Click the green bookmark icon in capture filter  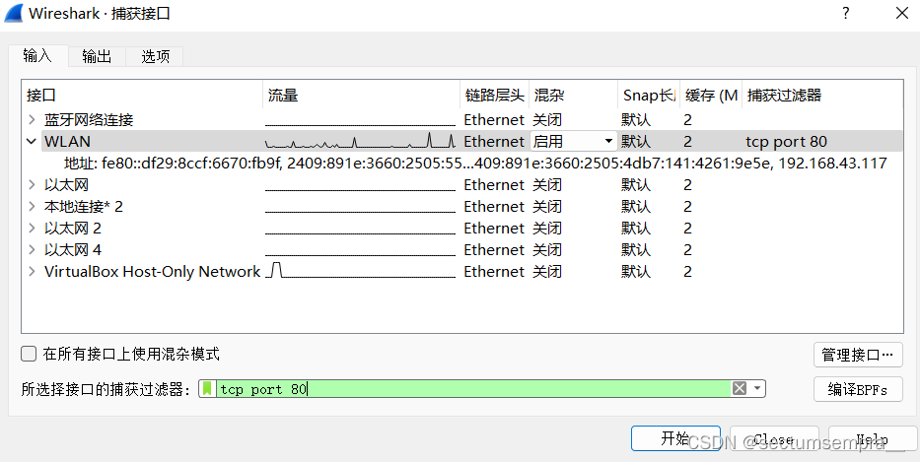(x=207, y=389)
